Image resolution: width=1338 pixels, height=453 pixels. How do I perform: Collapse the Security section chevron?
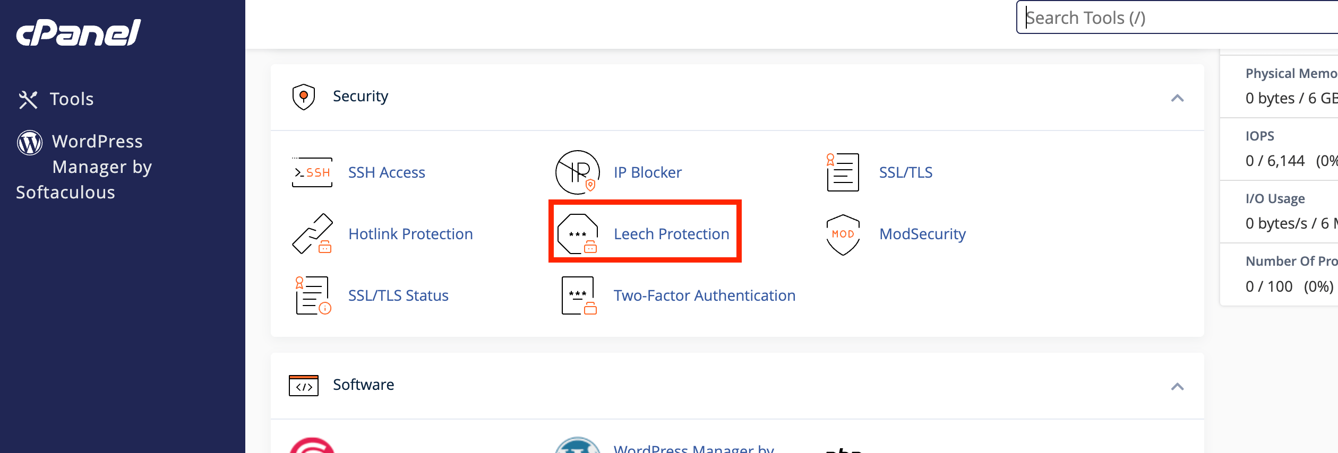click(x=1177, y=98)
